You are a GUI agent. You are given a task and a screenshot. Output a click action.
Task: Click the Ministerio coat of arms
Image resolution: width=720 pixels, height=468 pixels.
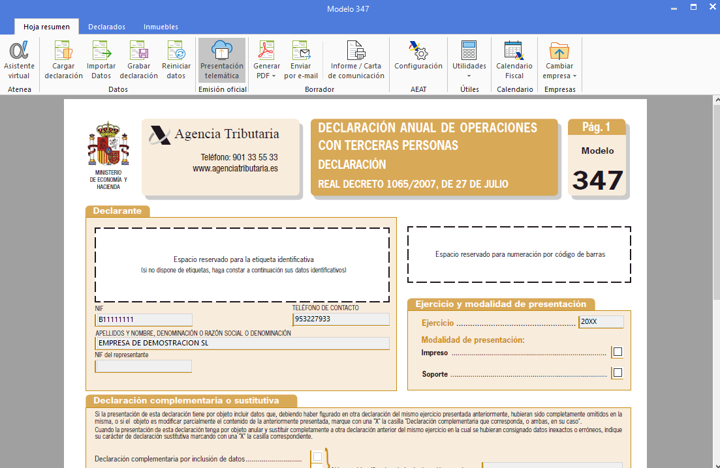(108, 143)
